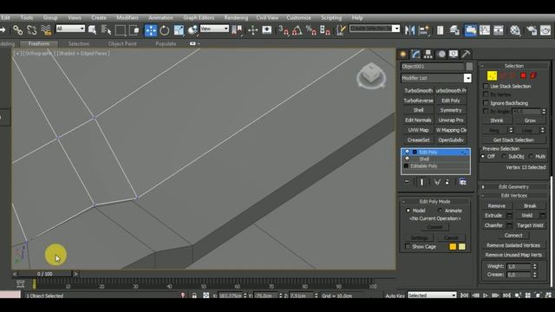Select Vertex sub-object level icon
The image size is (555, 312).
pyautogui.click(x=492, y=75)
